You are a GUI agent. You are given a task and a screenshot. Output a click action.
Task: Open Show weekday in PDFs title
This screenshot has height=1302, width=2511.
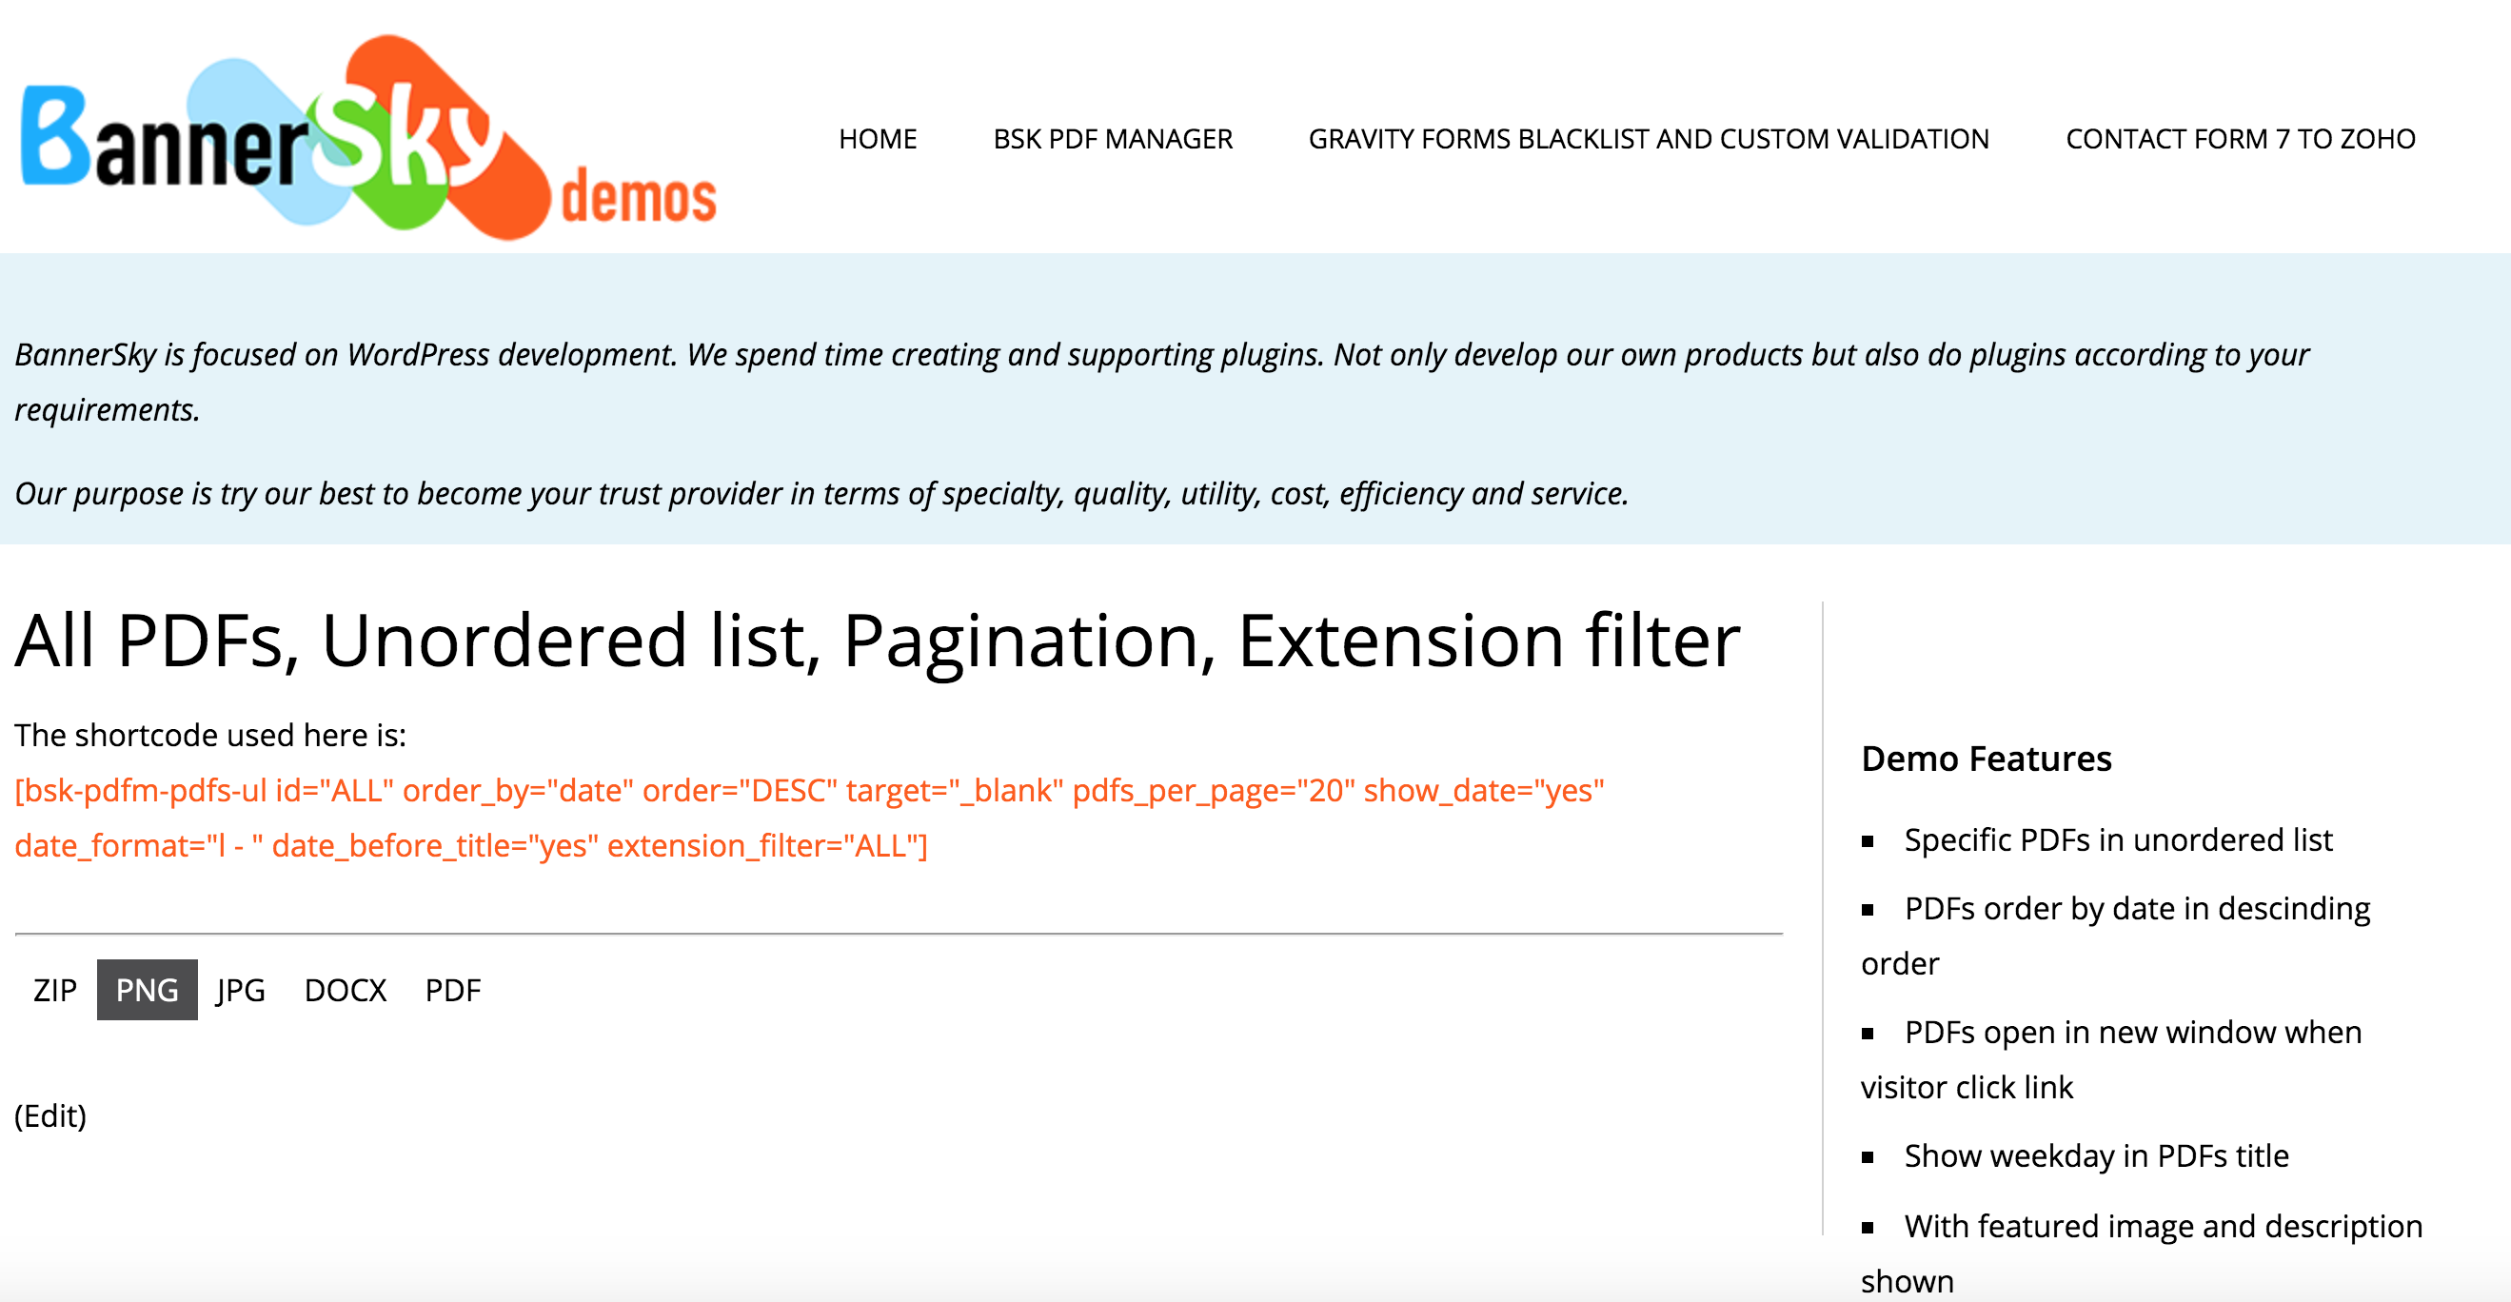click(2096, 1155)
